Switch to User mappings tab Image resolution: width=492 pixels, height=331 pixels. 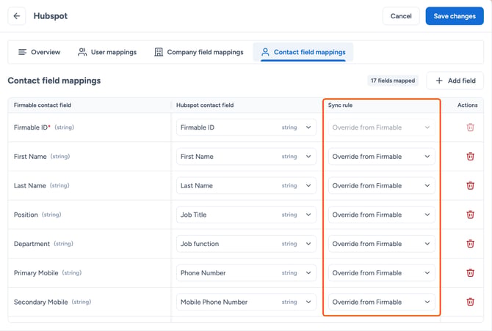[x=107, y=52]
